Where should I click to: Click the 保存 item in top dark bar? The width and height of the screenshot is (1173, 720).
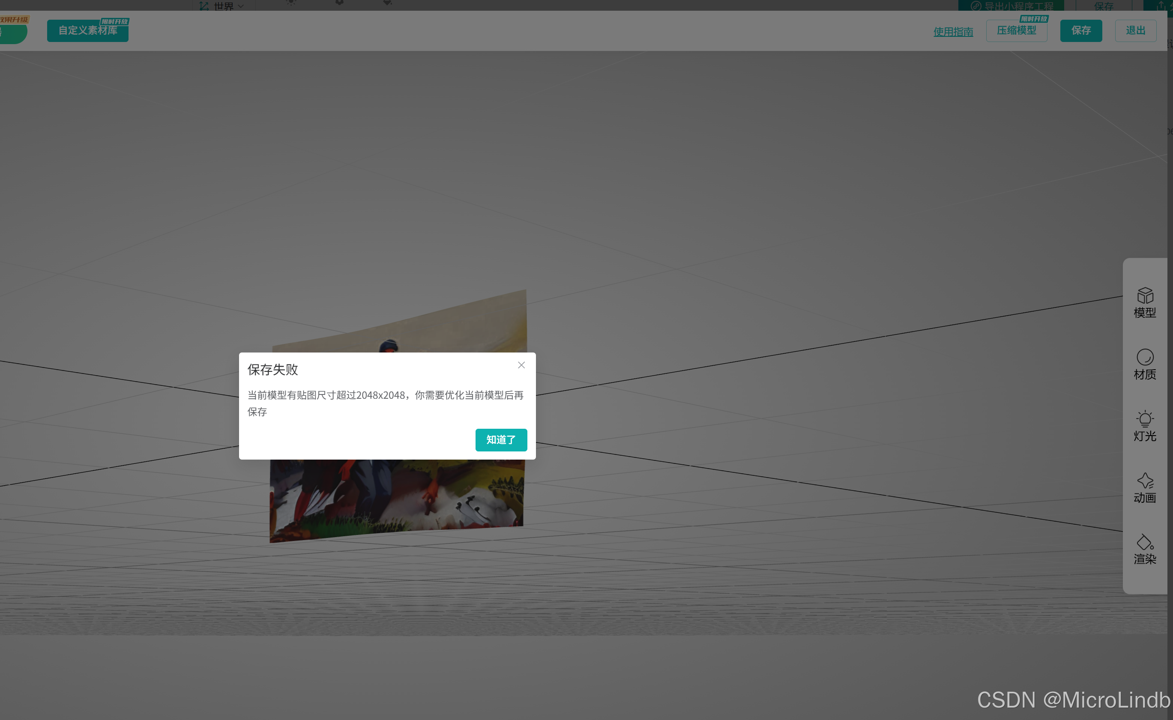(1103, 6)
